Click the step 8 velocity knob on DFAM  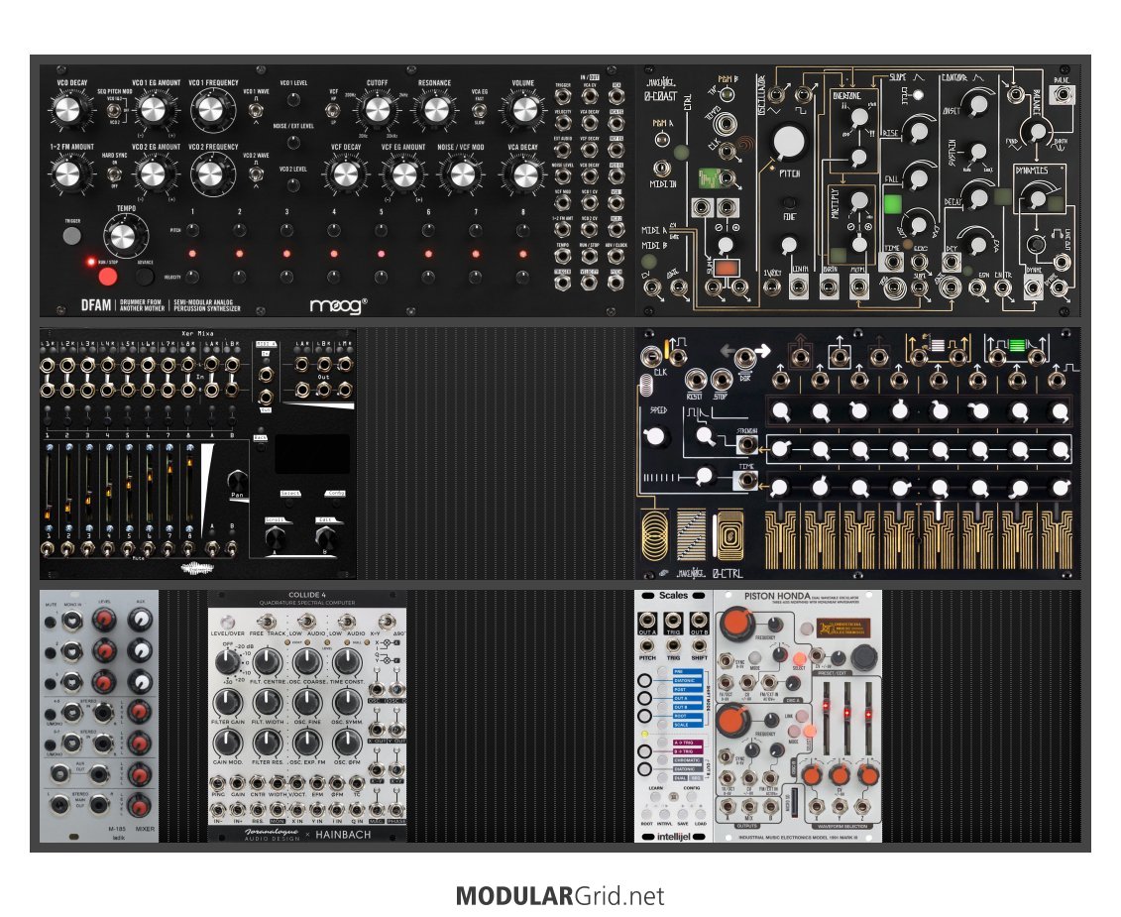(x=522, y=277)
